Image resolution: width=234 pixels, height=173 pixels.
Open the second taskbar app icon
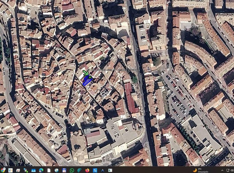(x=11, y=170)
